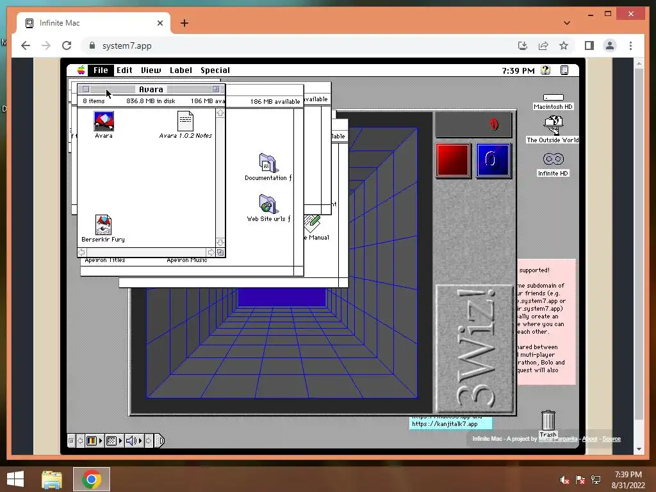Open the Windows Start button

15,479
